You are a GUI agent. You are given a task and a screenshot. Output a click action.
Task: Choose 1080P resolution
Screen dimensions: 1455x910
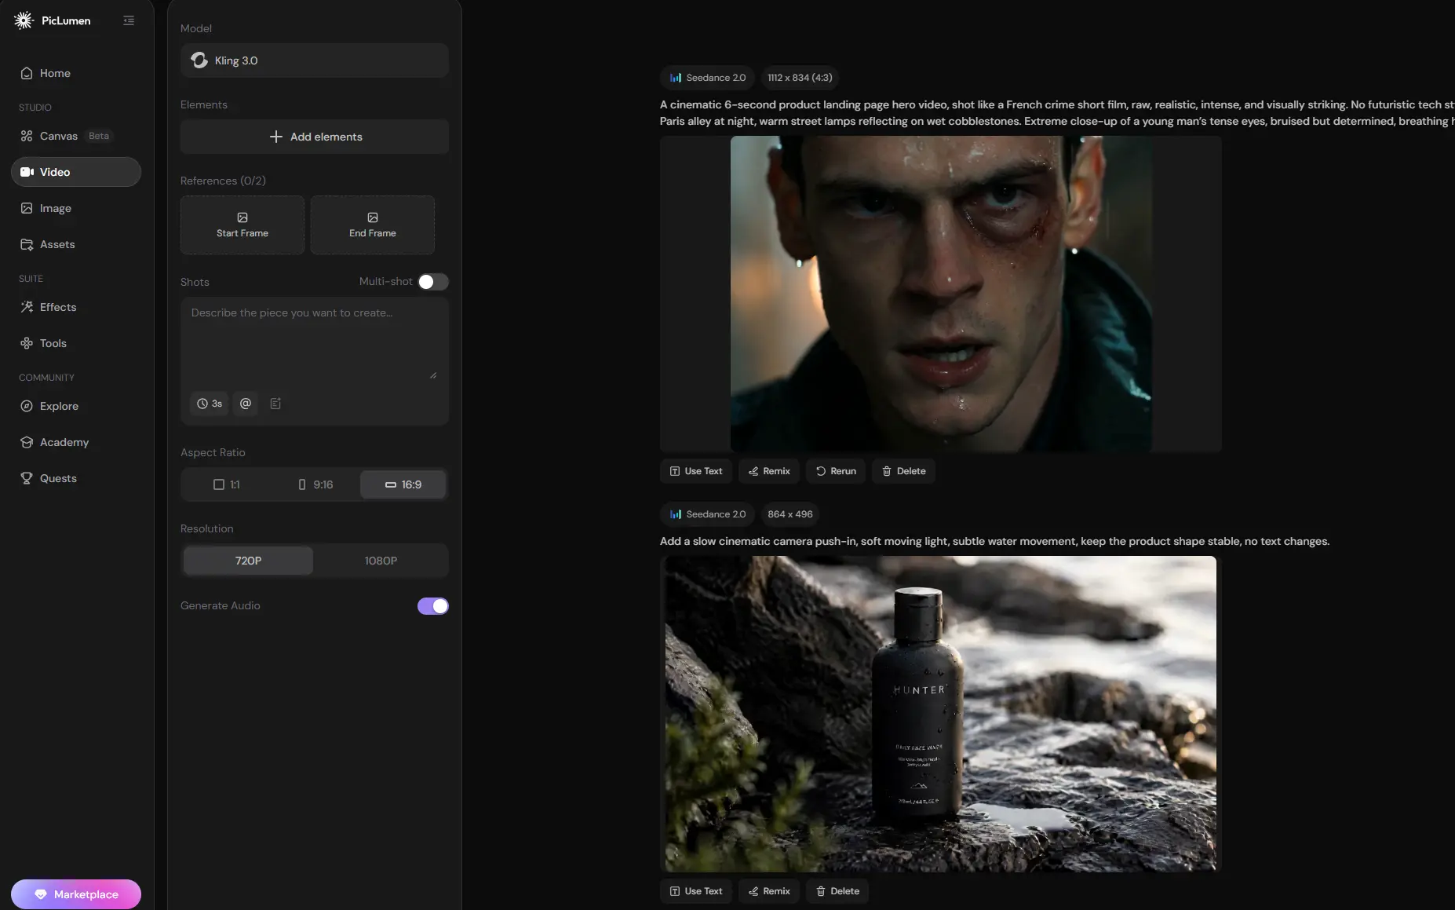pyautogui.click(x=381, y=561)
